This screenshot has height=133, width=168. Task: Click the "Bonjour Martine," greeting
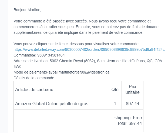pos(27,10)
